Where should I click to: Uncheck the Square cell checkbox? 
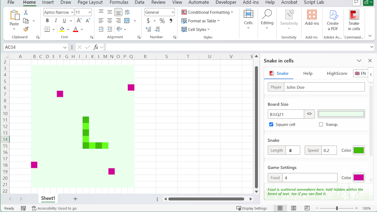[x=271, y=124]
